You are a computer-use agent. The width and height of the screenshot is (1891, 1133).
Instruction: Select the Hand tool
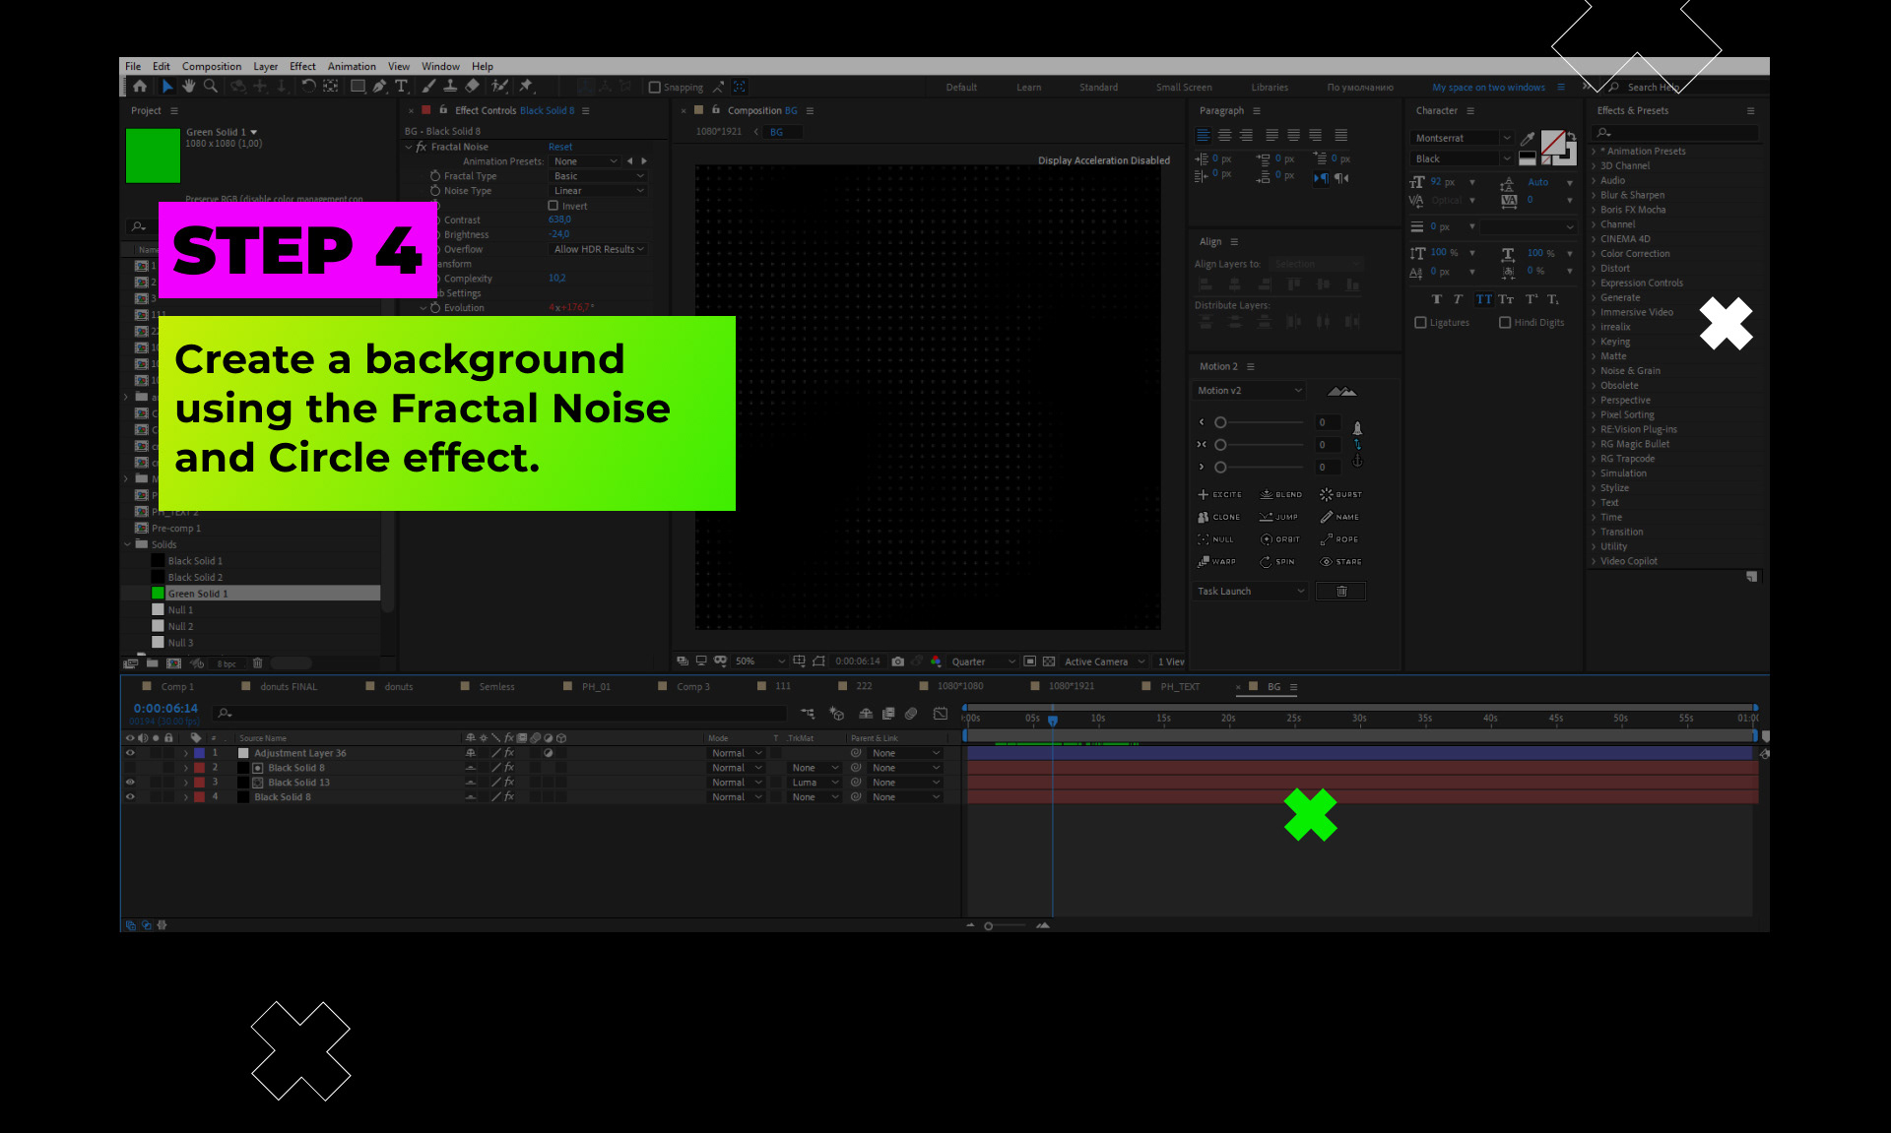188,87
